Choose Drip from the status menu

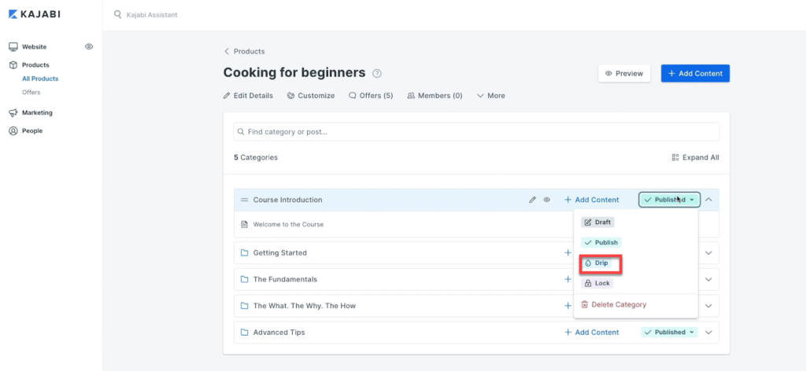596,263
